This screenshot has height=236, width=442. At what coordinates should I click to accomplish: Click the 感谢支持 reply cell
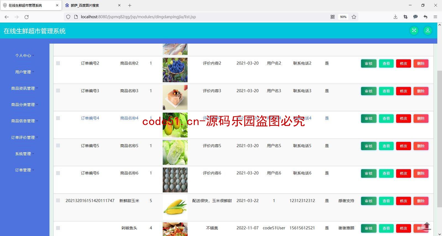click(x=346, y=201)
